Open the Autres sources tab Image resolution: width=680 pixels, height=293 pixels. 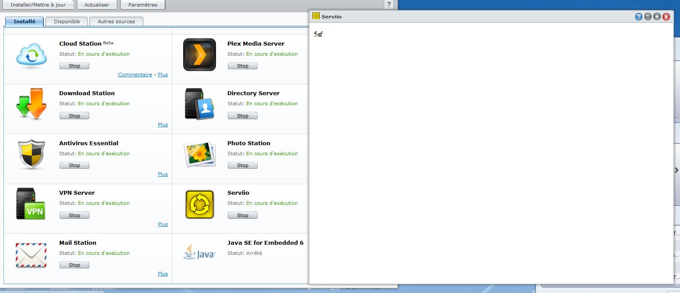(x=116, y=21)
